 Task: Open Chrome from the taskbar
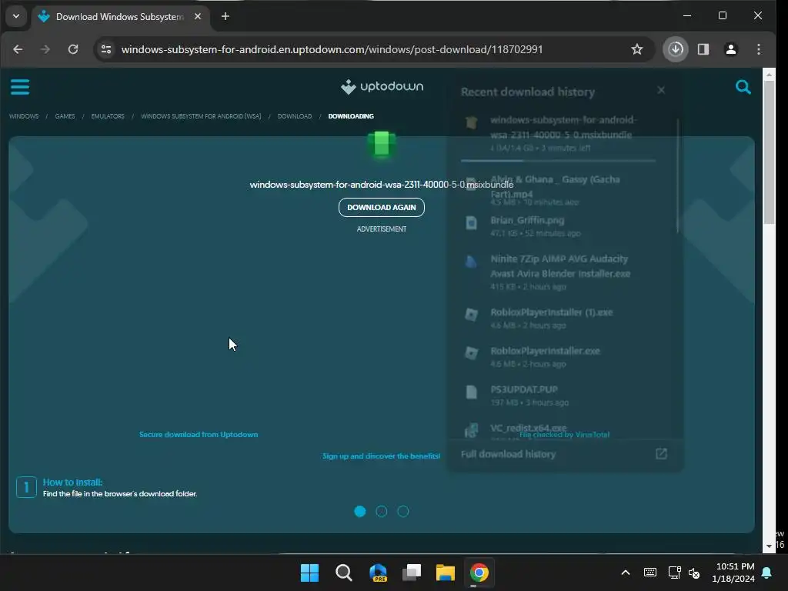(479, 573)
